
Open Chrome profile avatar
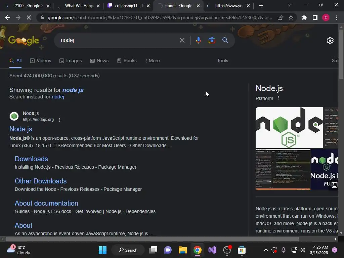tap(326, 17)
